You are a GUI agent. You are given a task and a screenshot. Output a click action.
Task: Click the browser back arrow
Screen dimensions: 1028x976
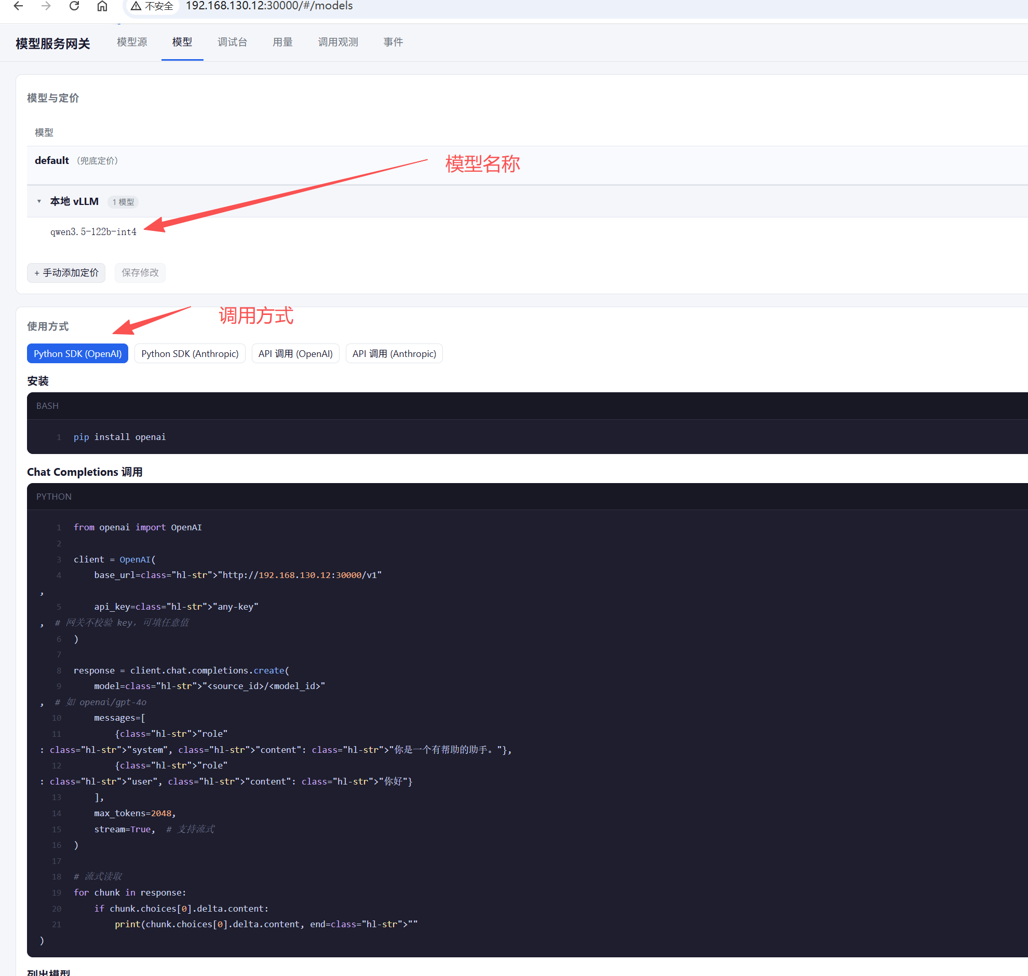pyautogui.click(x=18, y=6)
